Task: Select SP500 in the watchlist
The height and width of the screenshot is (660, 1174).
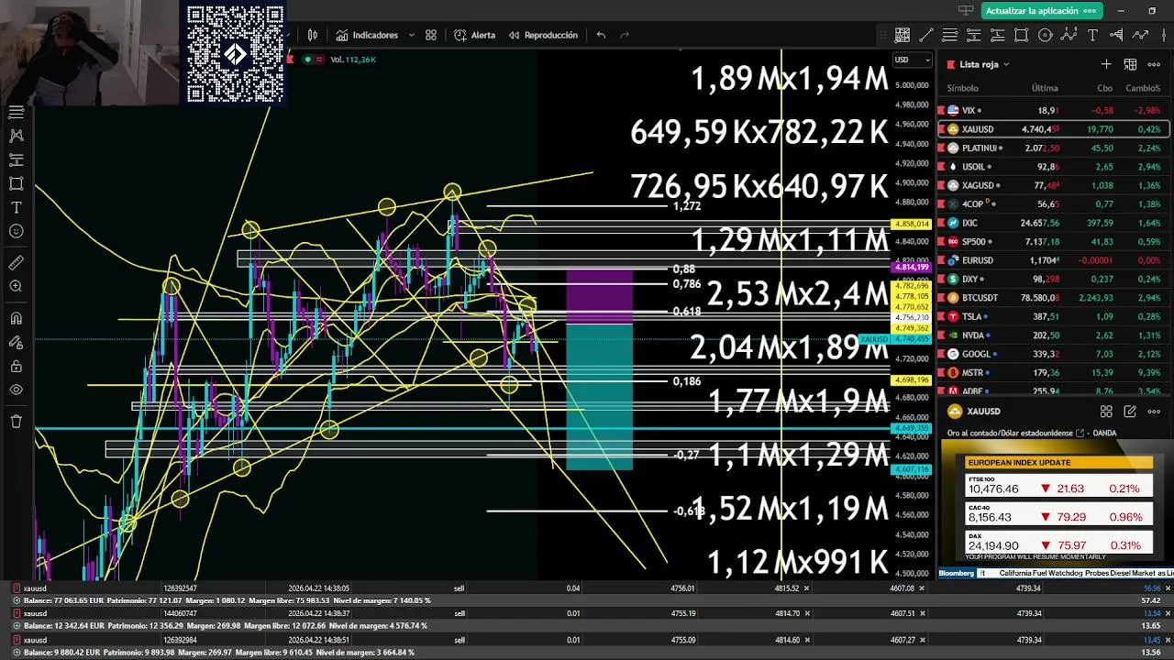Action: click(1053, 242)
